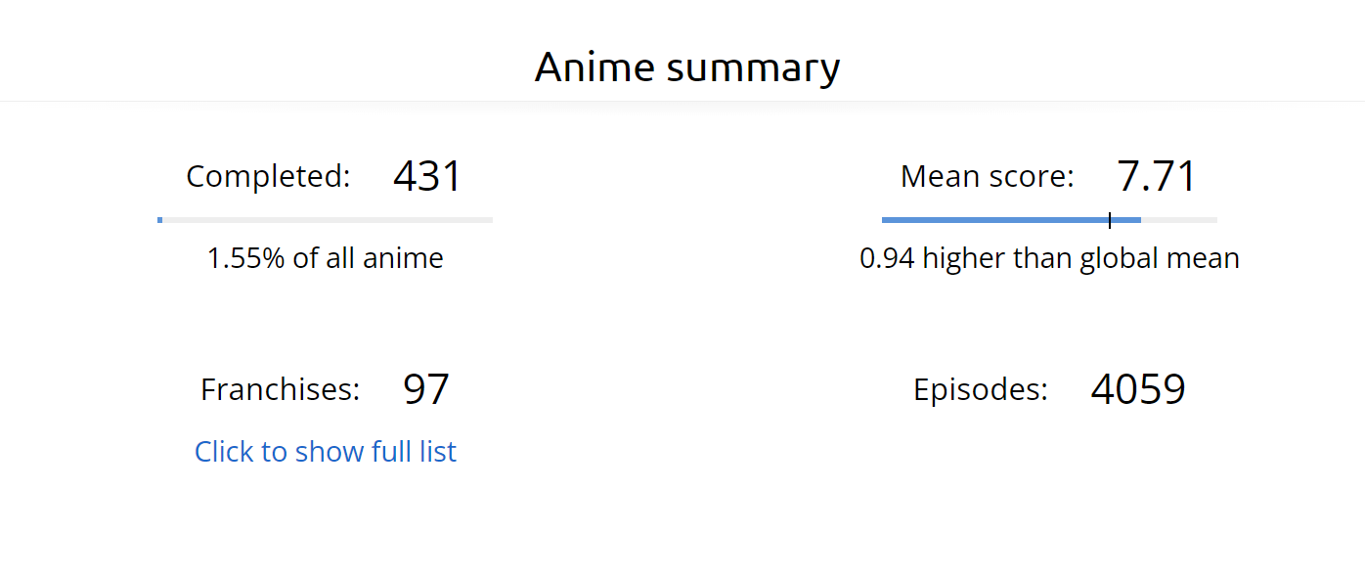Click the gray unfilled end of Mean score bar
This screenshot has width=1365, height=579.
1180,220
